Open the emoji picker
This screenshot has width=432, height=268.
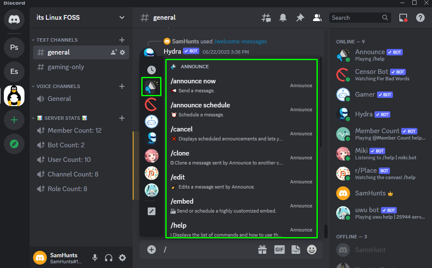[x=312, y=250]
